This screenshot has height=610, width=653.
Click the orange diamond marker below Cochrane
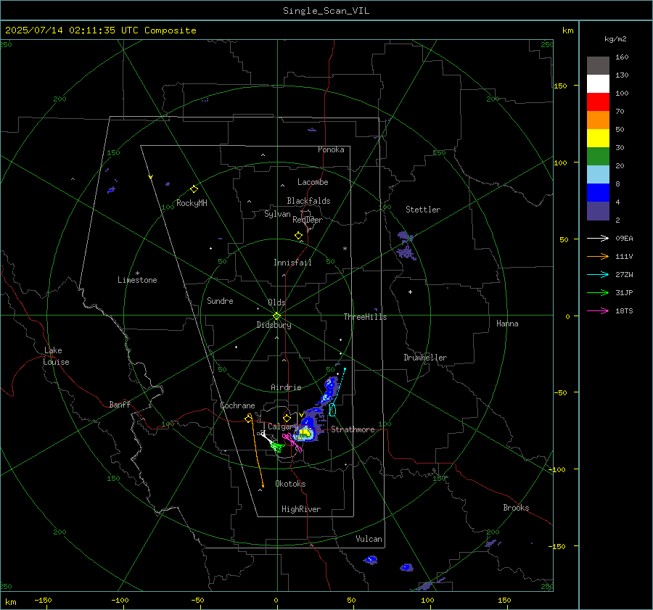click(x=249, y=418)
